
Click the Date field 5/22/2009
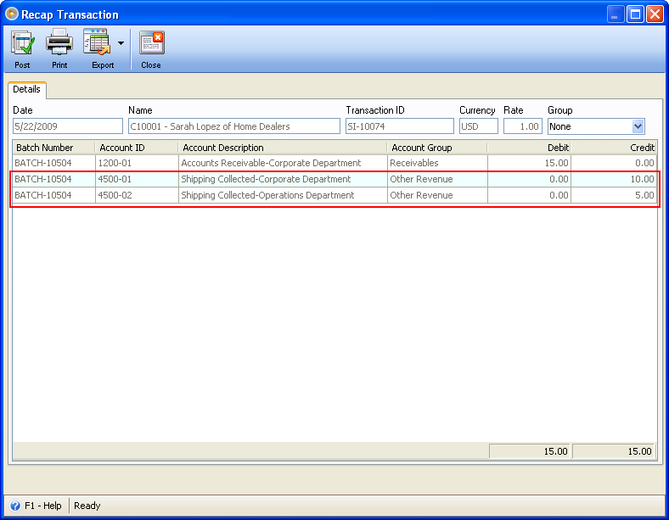coord(68,126)
